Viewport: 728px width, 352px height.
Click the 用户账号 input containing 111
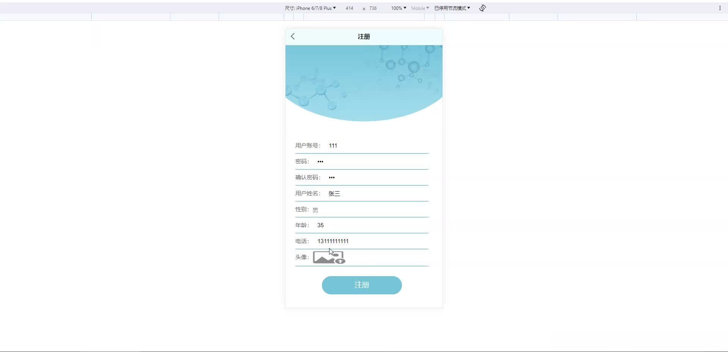[373, 145]
